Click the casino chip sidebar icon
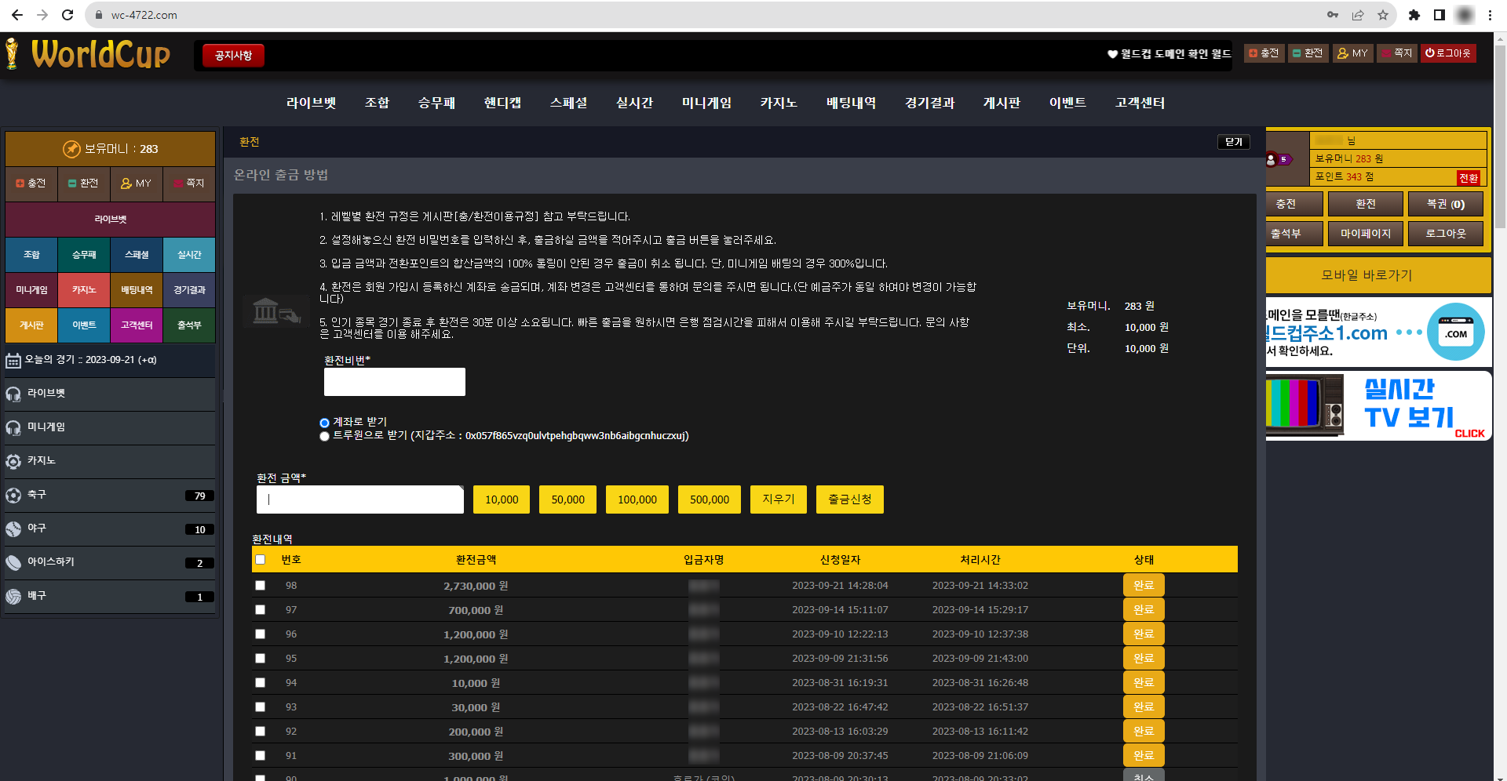 coord(13,462)
